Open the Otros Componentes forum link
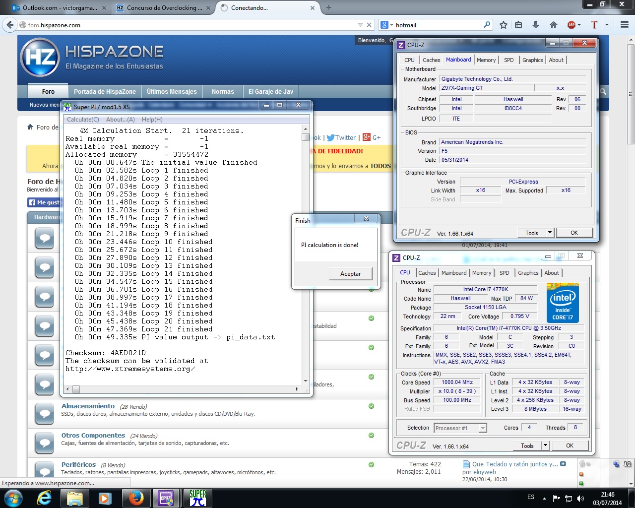Viewport: 635px width, 508px height. 93,435
